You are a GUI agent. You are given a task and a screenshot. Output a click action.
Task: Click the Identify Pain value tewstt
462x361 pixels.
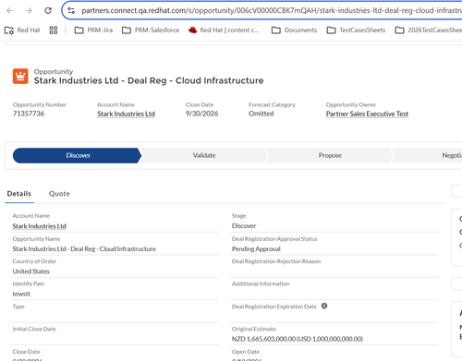click(21, 294)
